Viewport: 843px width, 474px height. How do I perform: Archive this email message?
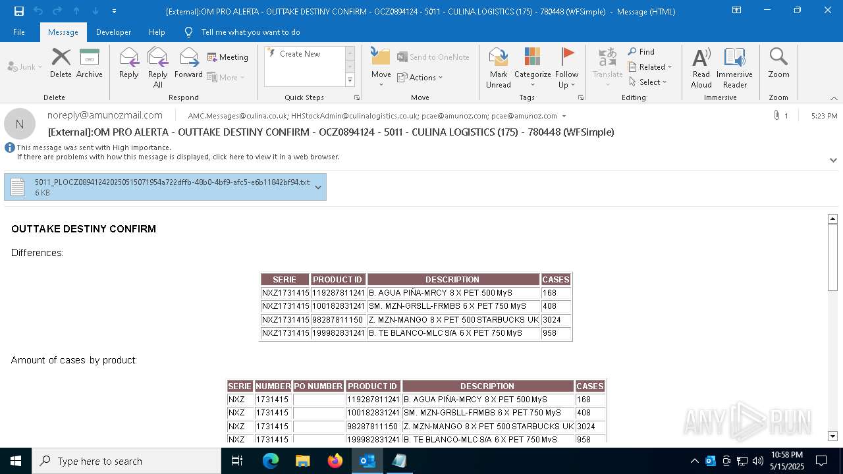pos(90,64)
